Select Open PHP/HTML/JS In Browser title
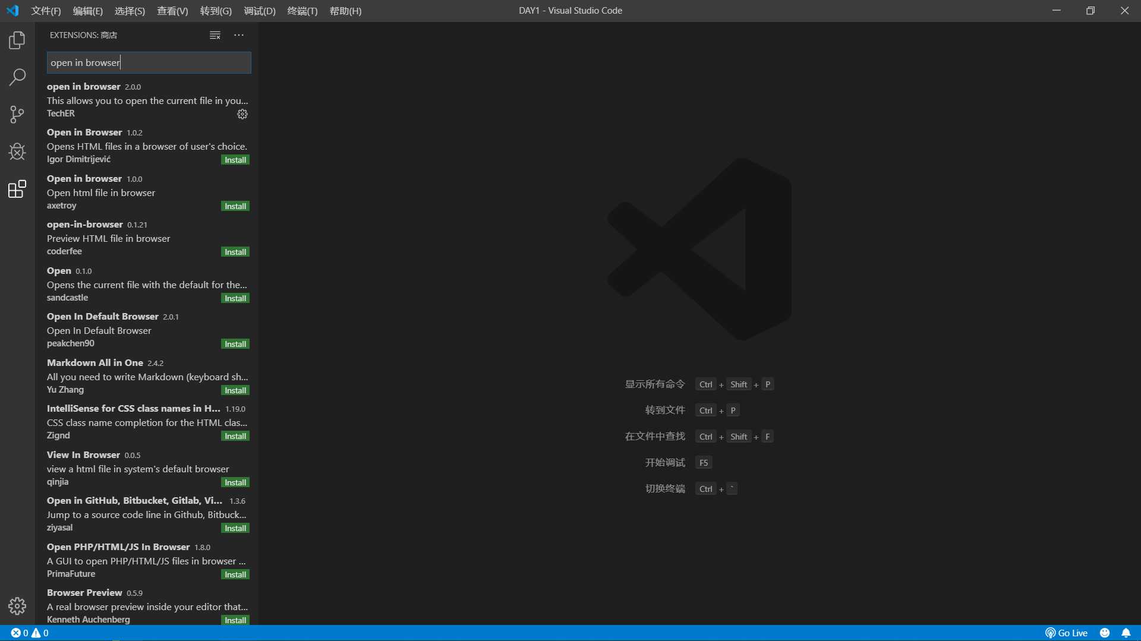Screen dimensions: 1141x641 click(118, 547)
